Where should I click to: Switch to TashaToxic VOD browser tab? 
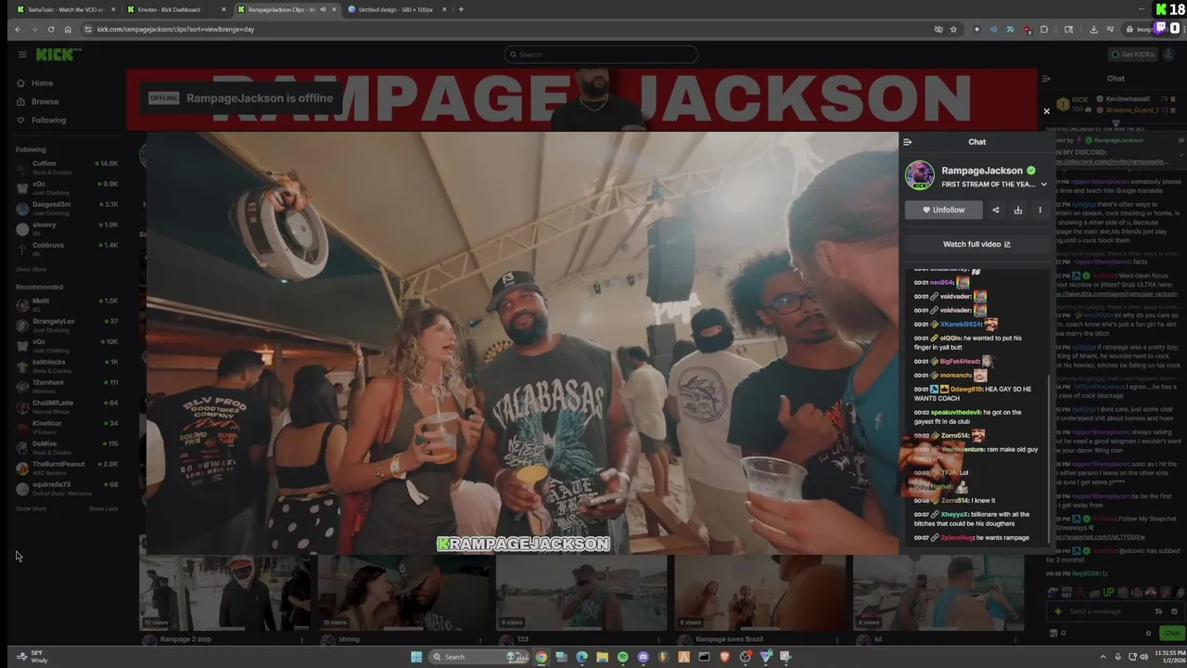tap(65, 9)
